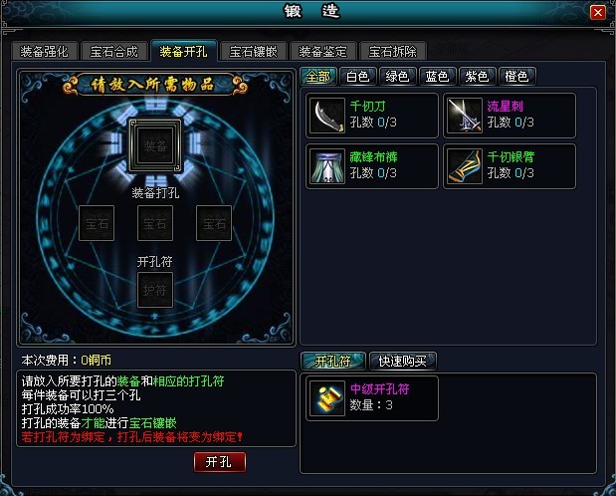616x496 pixels.
Task: Click the right 宝石 gem slot
Action: (x=214, y=223)
